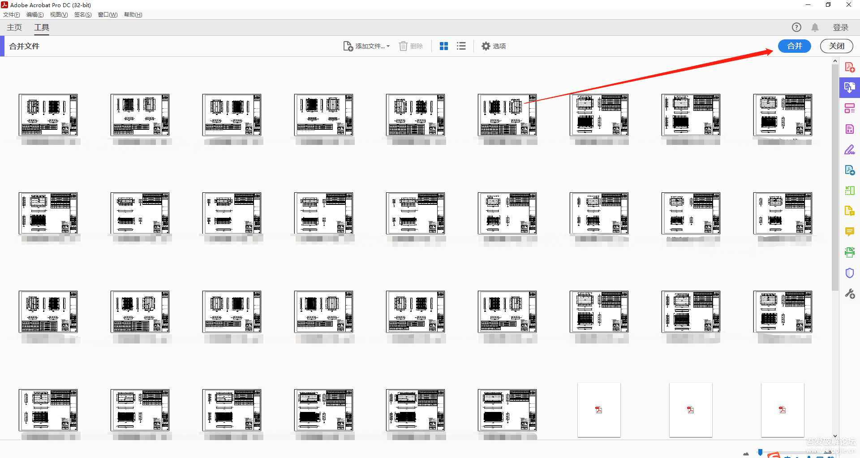Switch to grid thumbnail view

443,46
